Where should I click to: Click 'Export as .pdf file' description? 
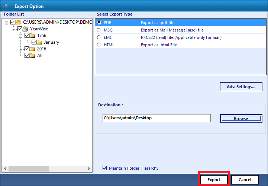point(158,23)
